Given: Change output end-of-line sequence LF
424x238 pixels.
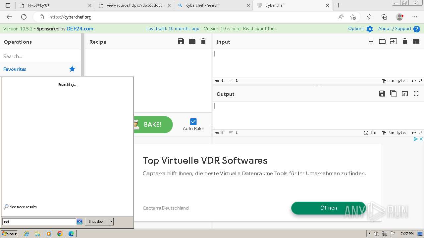Looking at the screenshot, I should point(417,133).
